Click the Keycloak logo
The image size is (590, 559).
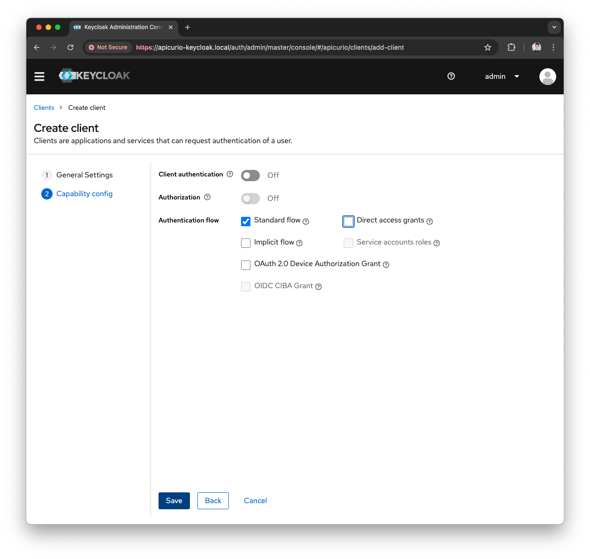click(94, 76)
